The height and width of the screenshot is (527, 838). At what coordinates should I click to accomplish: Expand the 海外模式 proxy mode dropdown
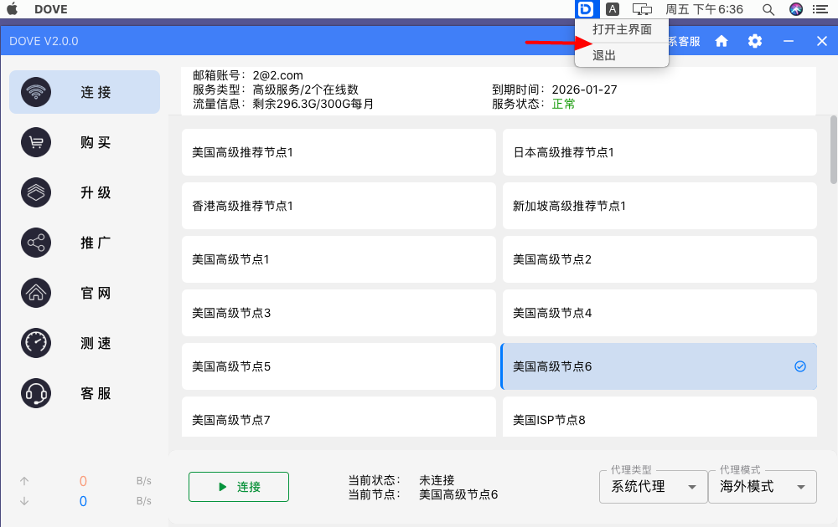click(x=762, y=487)
